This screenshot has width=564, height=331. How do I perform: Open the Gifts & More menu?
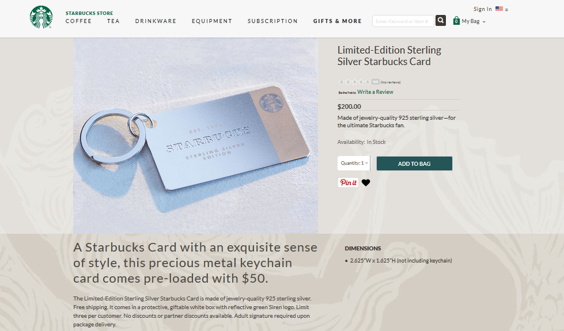pos(338,21)
